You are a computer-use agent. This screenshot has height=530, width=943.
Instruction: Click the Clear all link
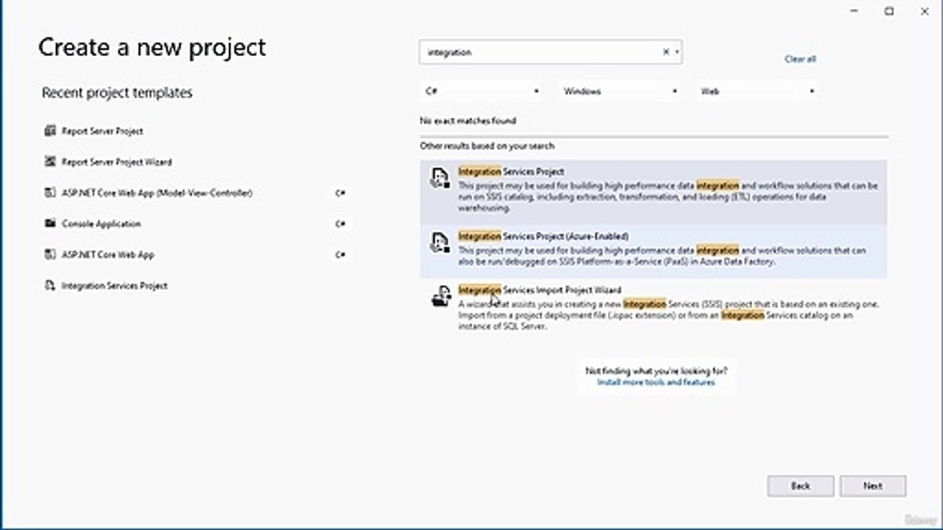click(800, 59)
